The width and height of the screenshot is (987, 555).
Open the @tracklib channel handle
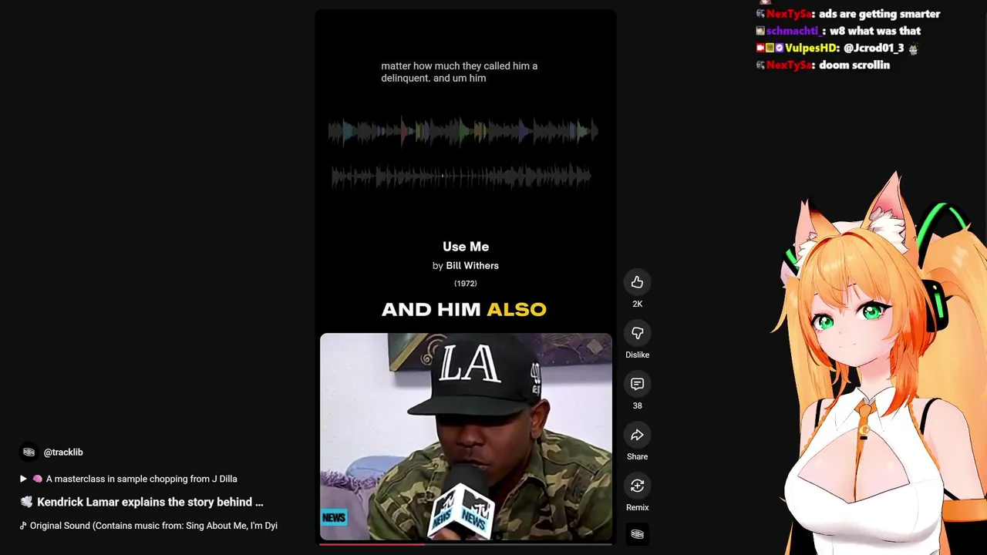(63, 452)
